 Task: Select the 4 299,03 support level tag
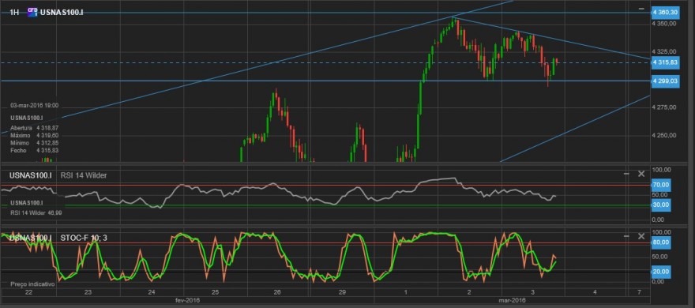point(665,81)
